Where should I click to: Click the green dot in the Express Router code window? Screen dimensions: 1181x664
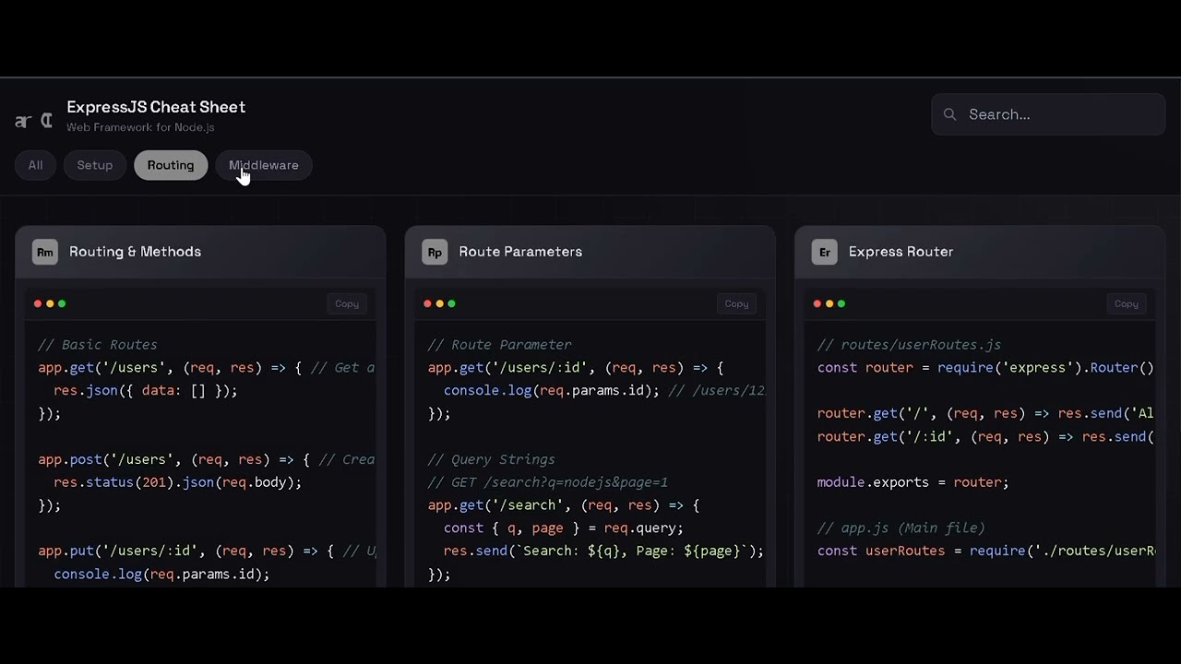point(841,303)
